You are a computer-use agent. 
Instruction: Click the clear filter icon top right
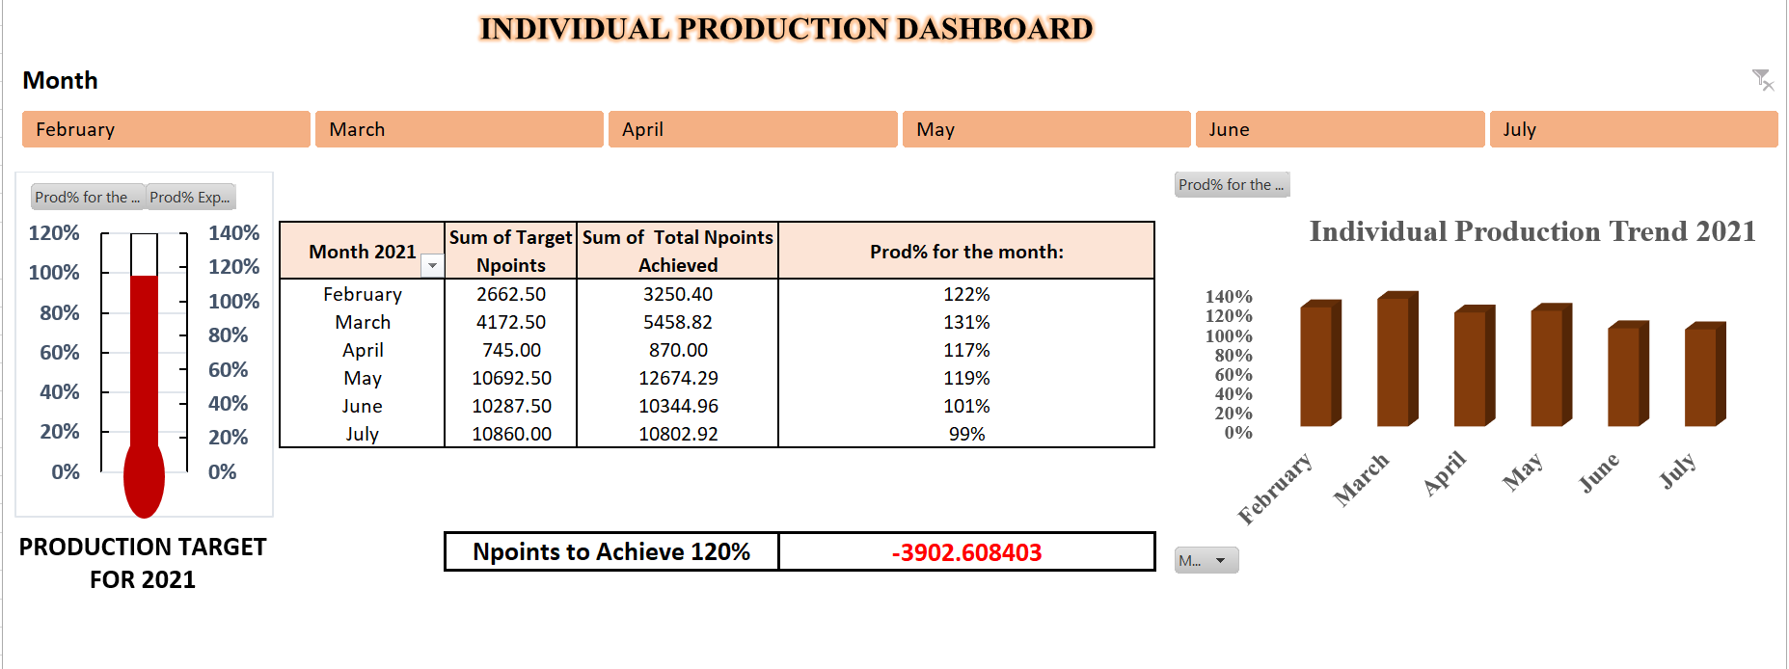[1764, 81]
